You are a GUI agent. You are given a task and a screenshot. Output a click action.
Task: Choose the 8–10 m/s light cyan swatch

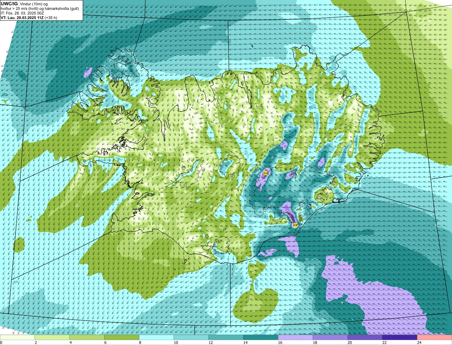coord(156,338)
